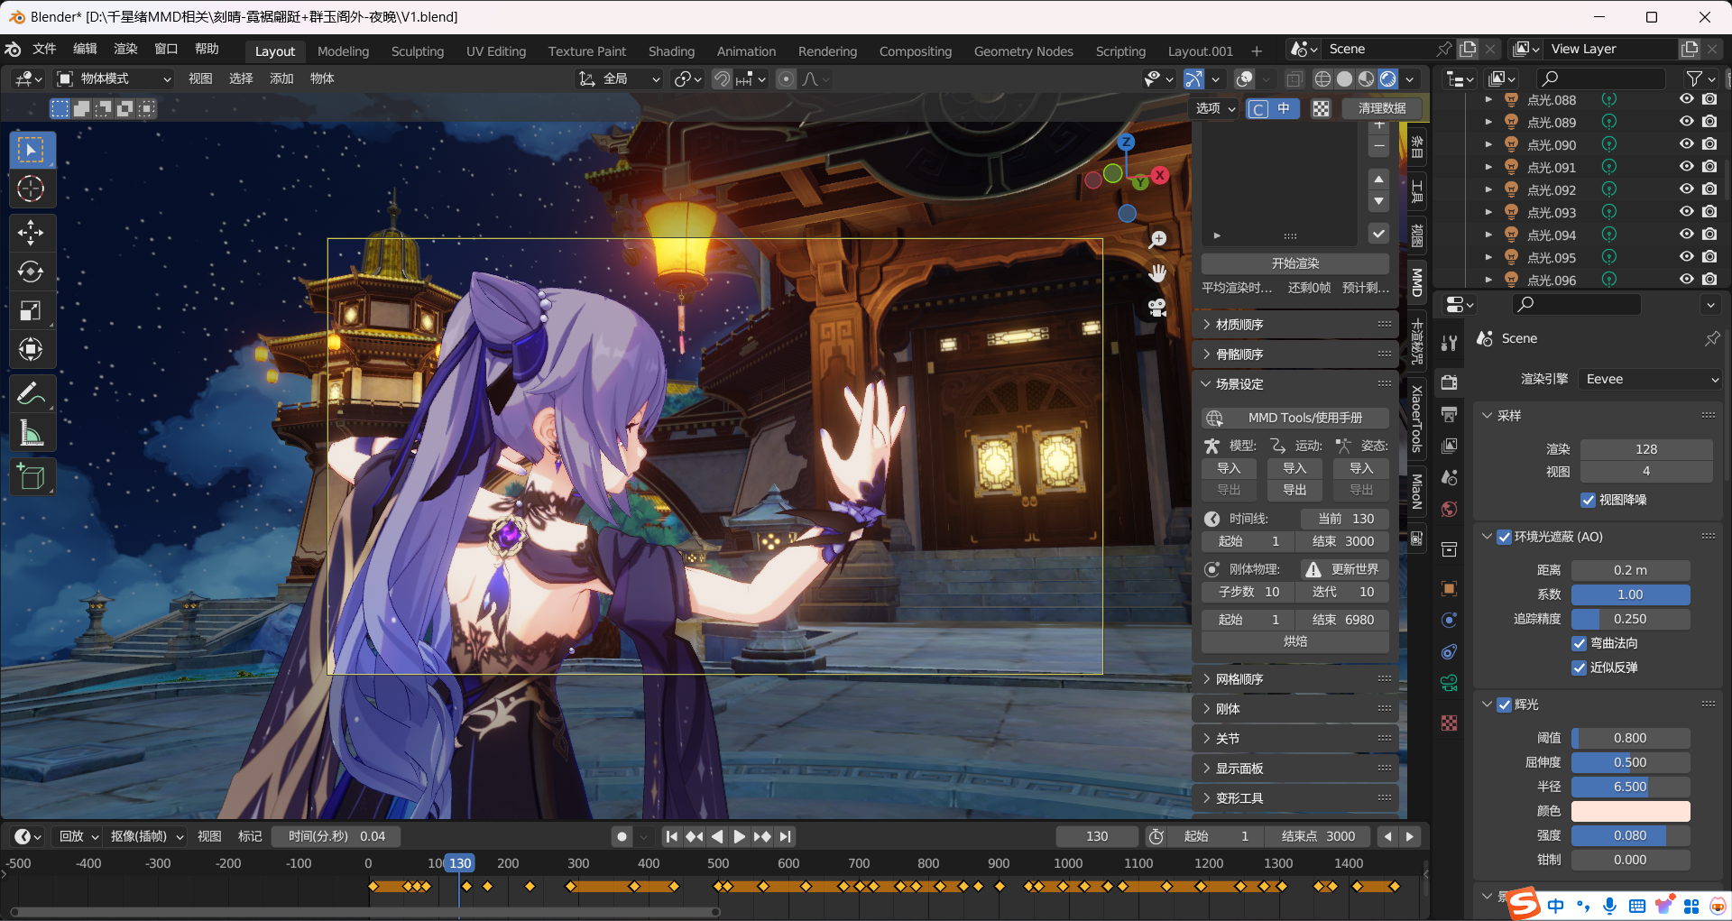Choose the Add Cube tool
This screenshot has width=1732, height=921.
tap(31, 476)
